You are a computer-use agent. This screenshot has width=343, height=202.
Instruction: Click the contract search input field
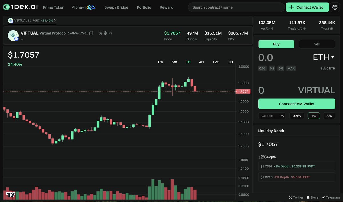(x=236, y=7)
